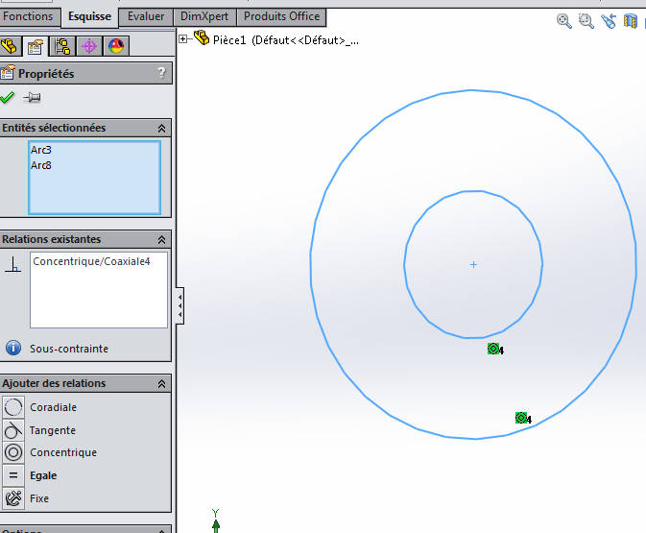Viewport: 646px width, 533px height.
Task: Open the DimXpertManager crosshair tab icon
Action: pos(89,46)
